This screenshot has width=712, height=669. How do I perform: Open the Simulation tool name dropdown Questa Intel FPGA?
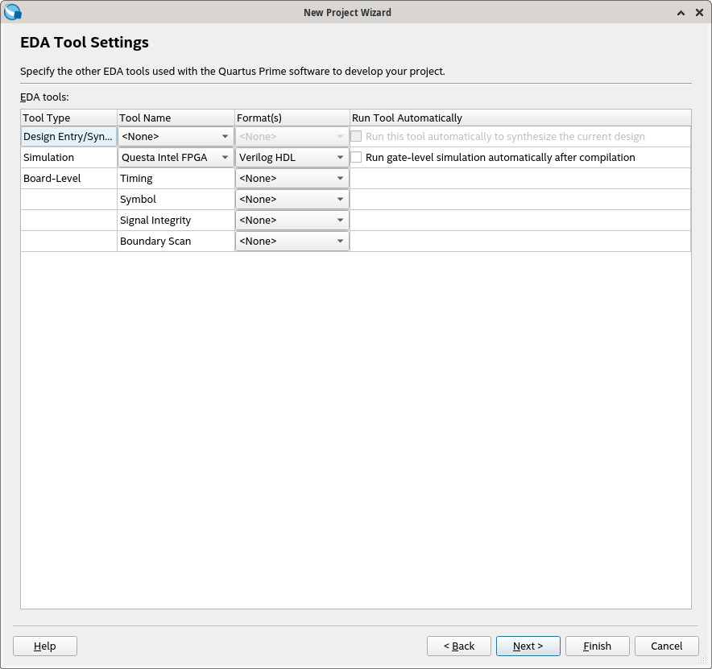[176, 157]
